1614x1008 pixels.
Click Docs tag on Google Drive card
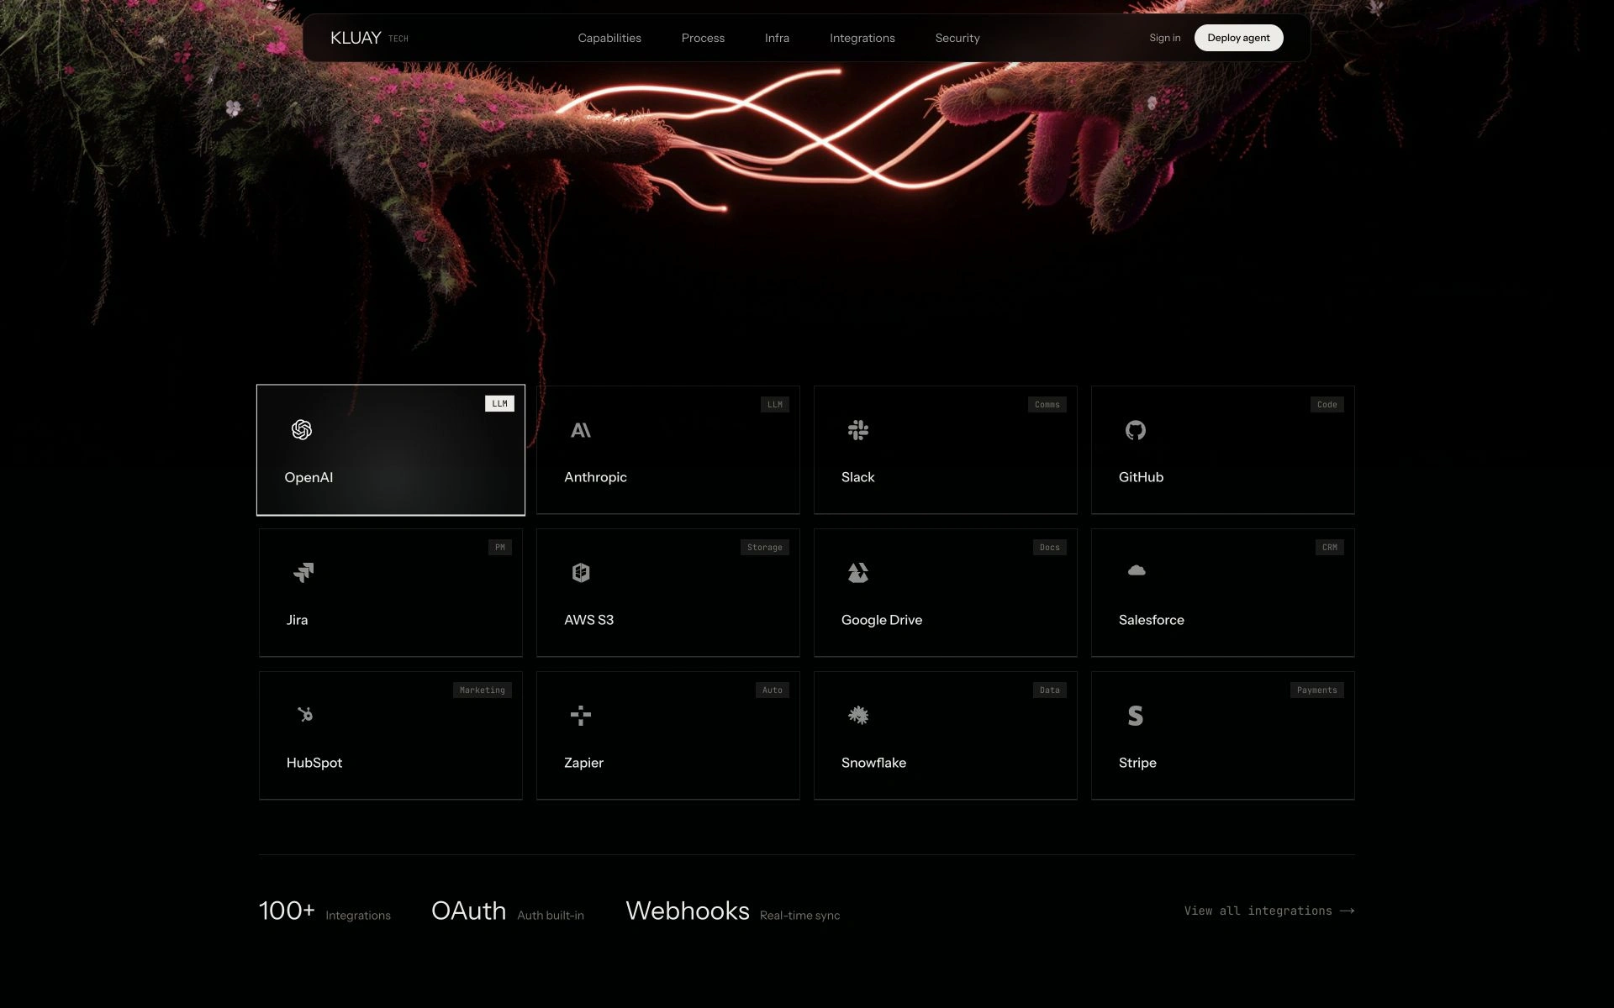point(1050,548)
